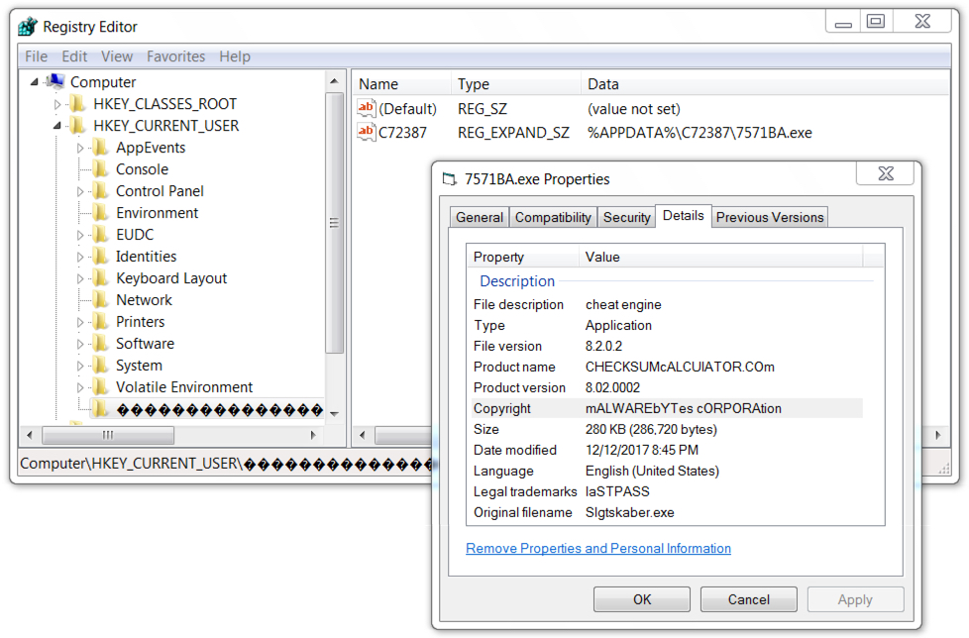Expand the Identities key
The image size is (969, 638).
pos(80,257)
